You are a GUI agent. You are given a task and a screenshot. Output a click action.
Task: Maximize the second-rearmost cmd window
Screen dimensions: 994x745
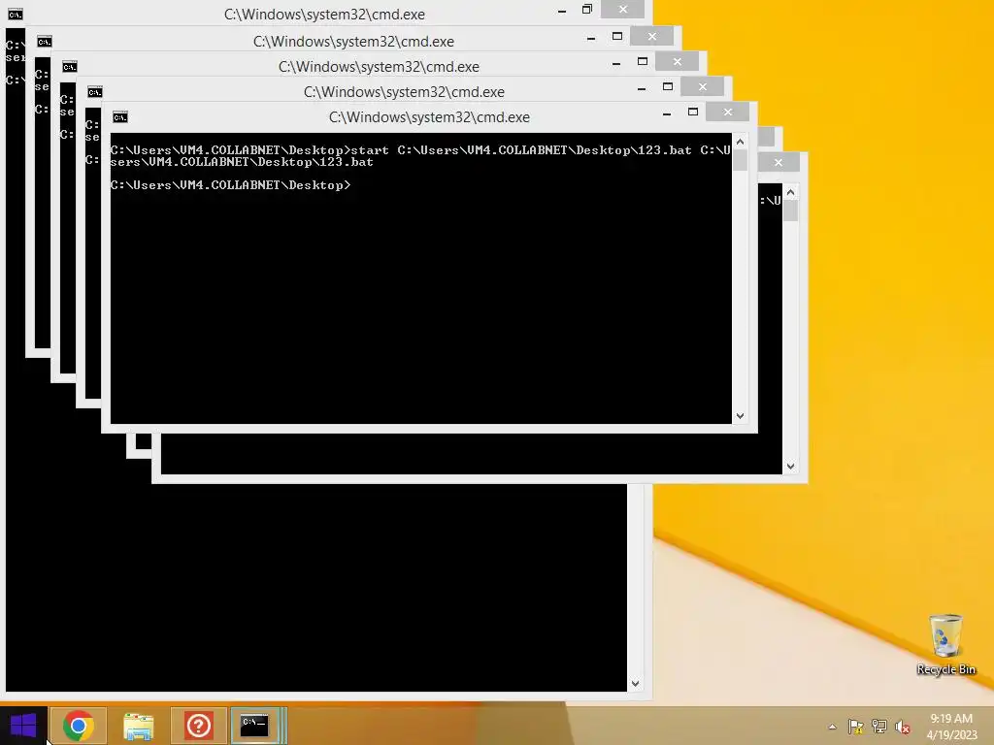(x=616, y=36)
